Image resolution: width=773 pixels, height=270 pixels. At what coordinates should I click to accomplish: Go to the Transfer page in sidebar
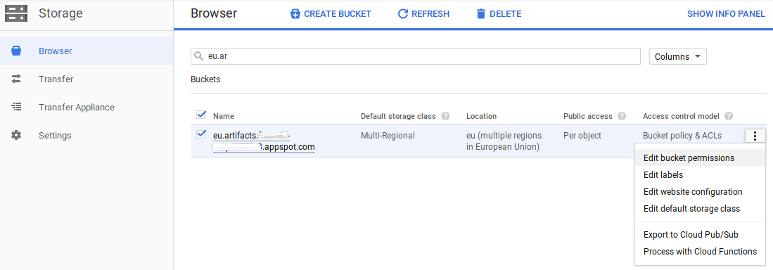87,79
